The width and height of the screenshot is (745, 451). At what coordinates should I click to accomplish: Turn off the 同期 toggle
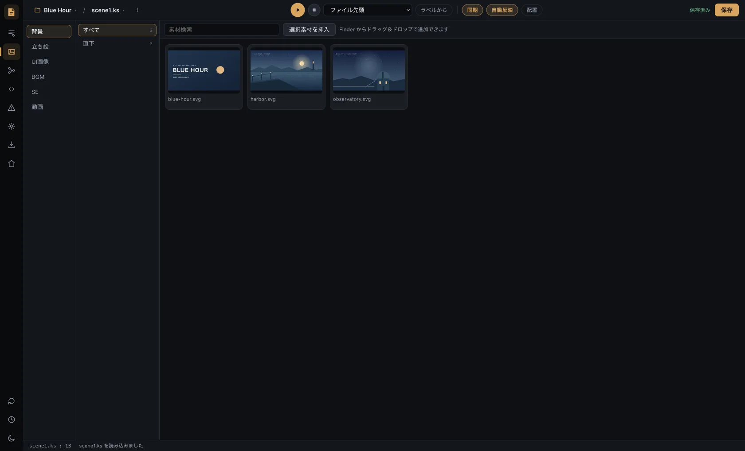pyautogui.click(x=472, y=10)
